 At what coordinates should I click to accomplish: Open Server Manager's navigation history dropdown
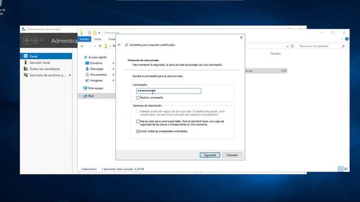tap(41, 40)
